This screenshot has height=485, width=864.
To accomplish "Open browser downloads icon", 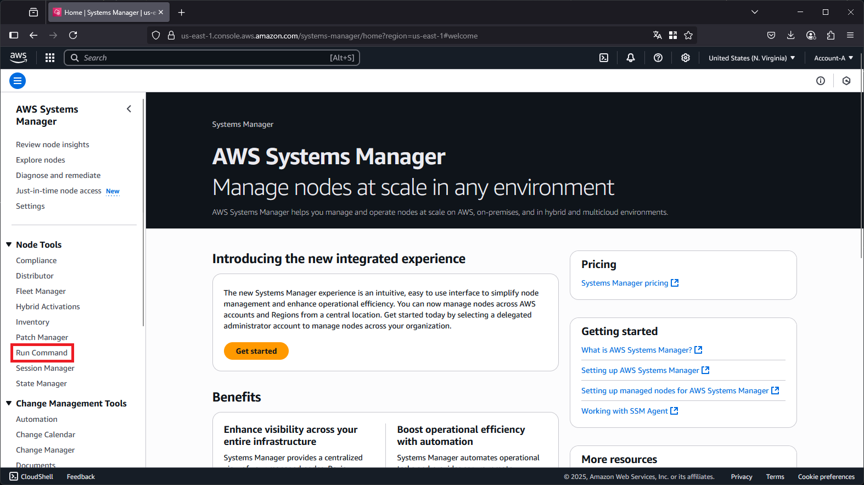I will [791, 35].
